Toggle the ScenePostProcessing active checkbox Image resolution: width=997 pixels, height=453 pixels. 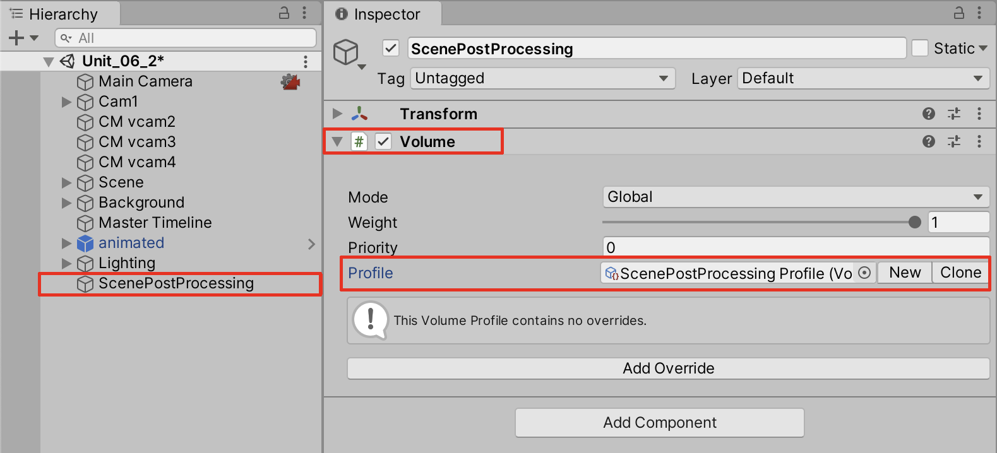(x=391, y=48)
